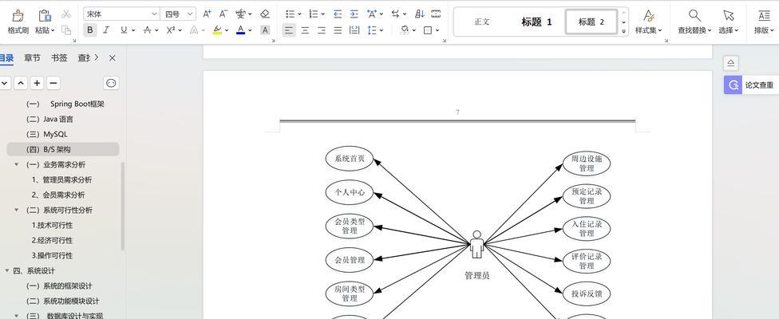
Task: Collapse the 四、系统设计 node
Action: pos(7,271)
